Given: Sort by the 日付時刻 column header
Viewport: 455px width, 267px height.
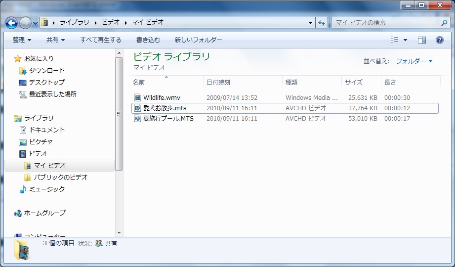Looking at the screenshot, I should [x=243, y=82].
